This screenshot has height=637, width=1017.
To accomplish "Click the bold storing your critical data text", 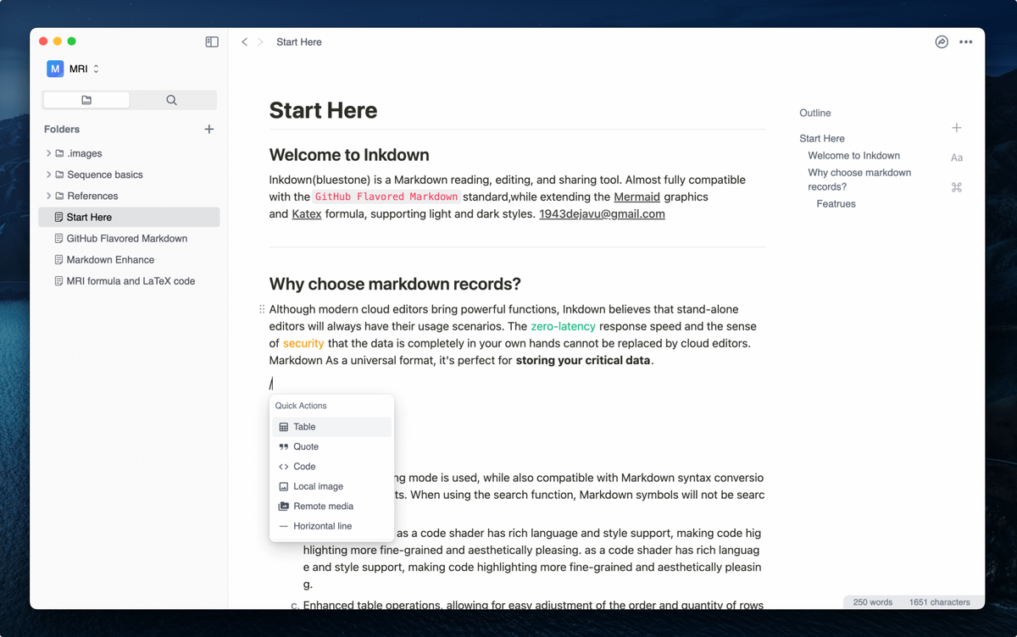I will (x=583, y=360).
